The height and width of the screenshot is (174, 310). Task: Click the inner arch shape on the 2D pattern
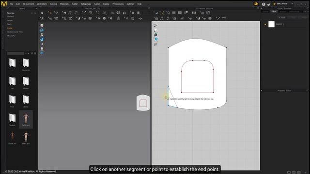tap(197, 76)
